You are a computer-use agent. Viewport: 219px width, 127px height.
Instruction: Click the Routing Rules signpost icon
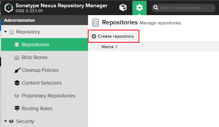[17, 108]
